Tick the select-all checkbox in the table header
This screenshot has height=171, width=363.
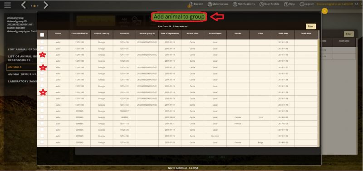click(42, 35)
